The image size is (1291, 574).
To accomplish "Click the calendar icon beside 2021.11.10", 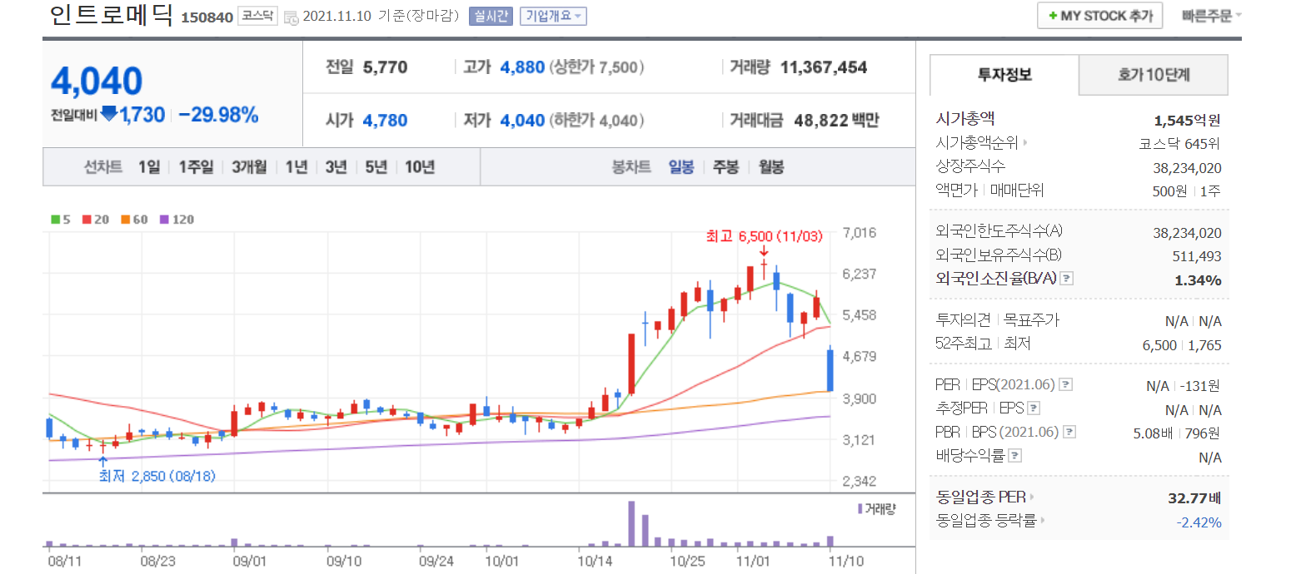I will [x=291, y=17].
